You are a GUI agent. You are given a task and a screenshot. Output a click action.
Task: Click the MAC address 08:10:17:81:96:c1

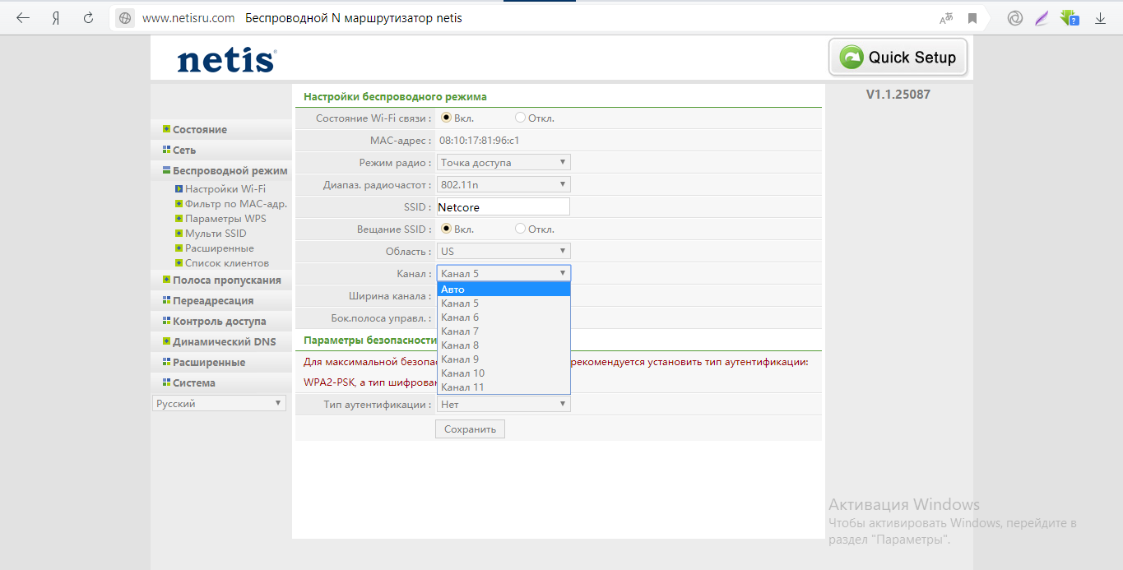479,141
